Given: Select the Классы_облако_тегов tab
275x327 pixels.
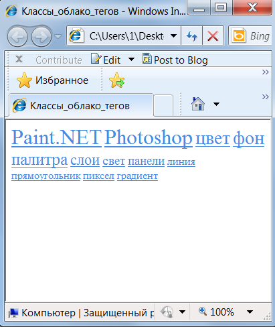Looking at the screenshot, I should (x=82, y=106).
